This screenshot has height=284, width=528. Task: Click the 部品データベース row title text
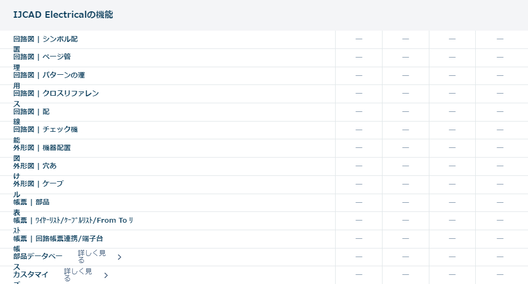click(x=38, y=257)
